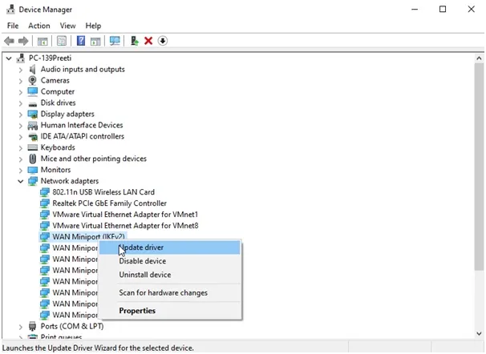Select the Human Interface Devices label

[82, 125]
